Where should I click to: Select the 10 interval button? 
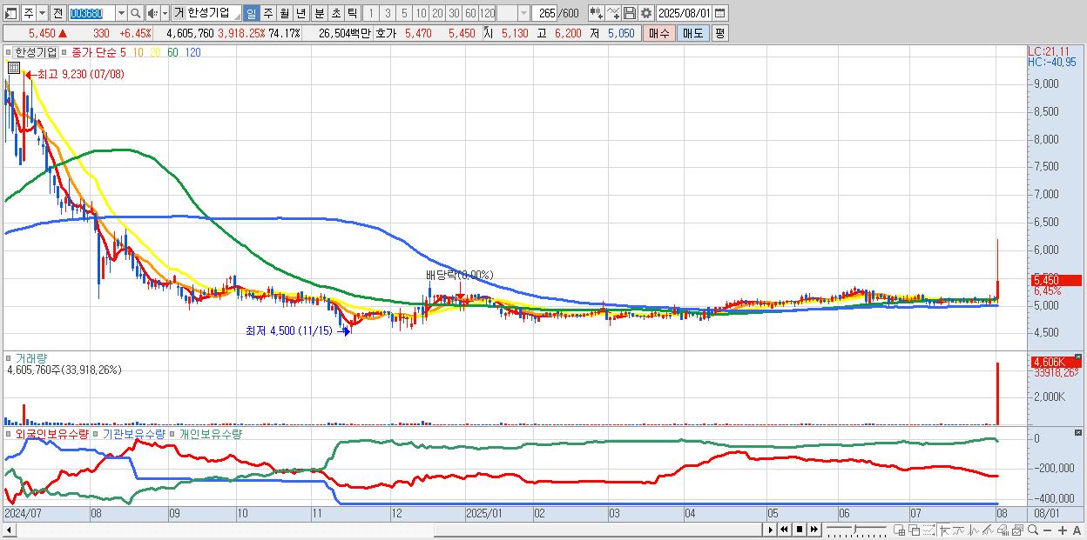421,13
